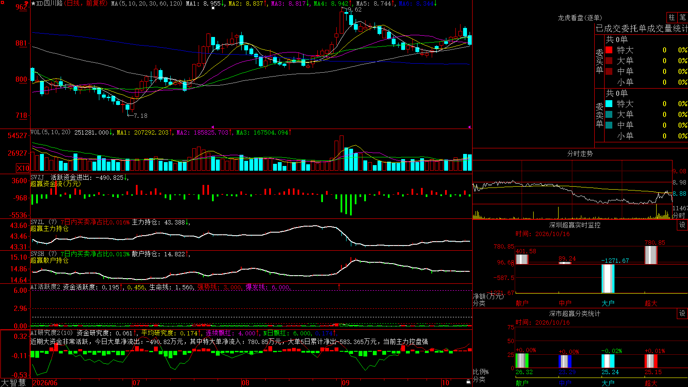Click teal 中单 swatch under 委卖单
This screenshot has height=387, width=688.
click(609, 125)
